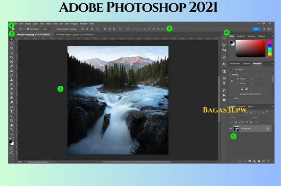This screenshot has height=186, width=281.
Task: Click the Background layer thumbnail
Action: [x=237, y=128]
